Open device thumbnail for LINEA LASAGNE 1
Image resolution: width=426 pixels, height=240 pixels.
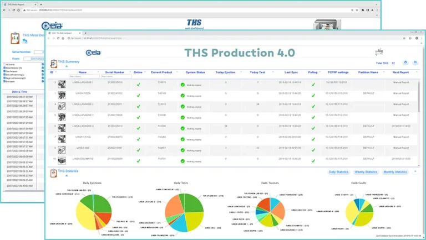(x=62, y=85)
